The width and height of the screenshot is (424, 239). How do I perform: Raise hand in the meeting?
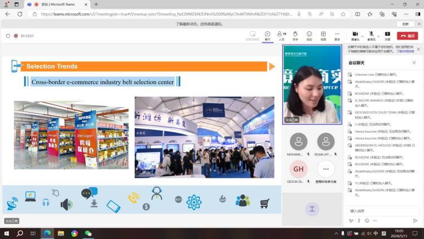295,35
